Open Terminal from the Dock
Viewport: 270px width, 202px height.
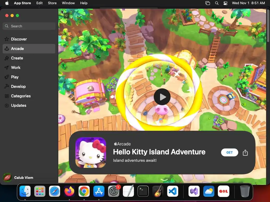[x=143, y=191]
